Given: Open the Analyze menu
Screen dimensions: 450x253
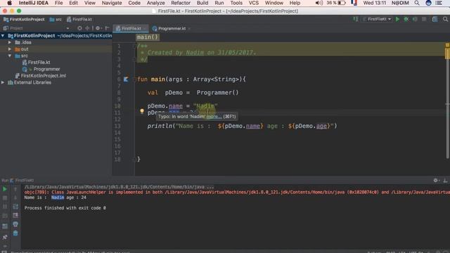Looking at the screenshot, I should (155, 3).
